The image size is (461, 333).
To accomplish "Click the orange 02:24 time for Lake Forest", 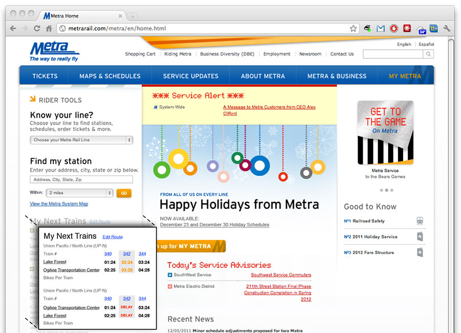I will (x=127, y=262).
